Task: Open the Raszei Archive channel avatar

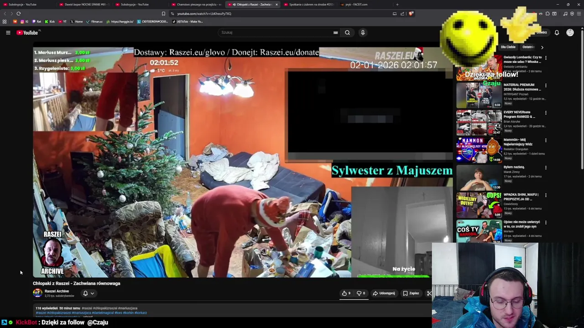Action: (x=37, y=293)
